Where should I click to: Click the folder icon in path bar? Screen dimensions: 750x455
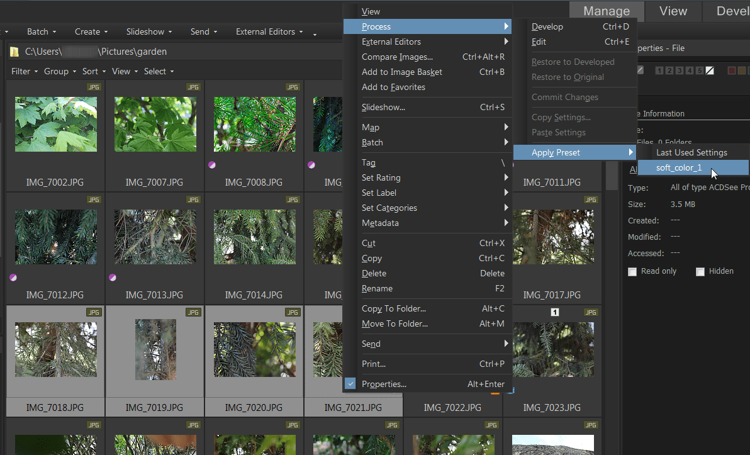14,52
